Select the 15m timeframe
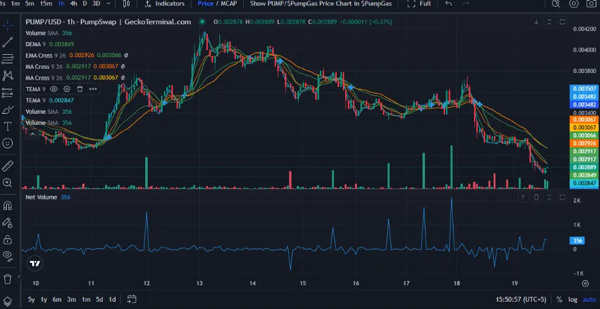This screenshot has height=309, width=600. 46,4
